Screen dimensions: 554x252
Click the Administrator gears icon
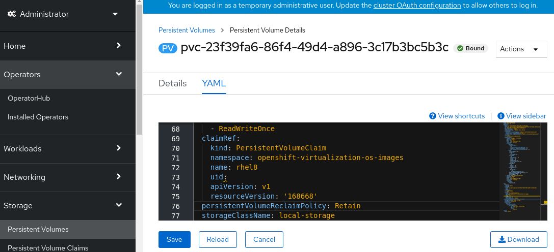[x=12, y=14]
